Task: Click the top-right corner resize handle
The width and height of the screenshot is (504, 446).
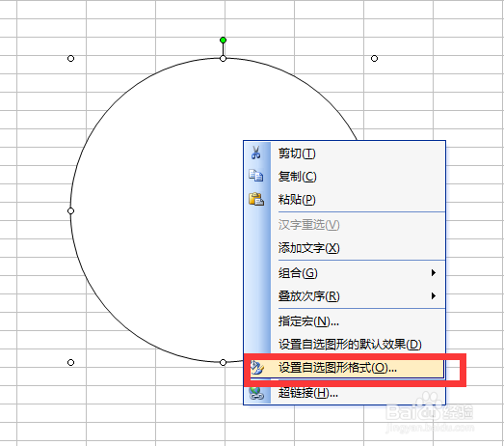Action: coord(374,58)
